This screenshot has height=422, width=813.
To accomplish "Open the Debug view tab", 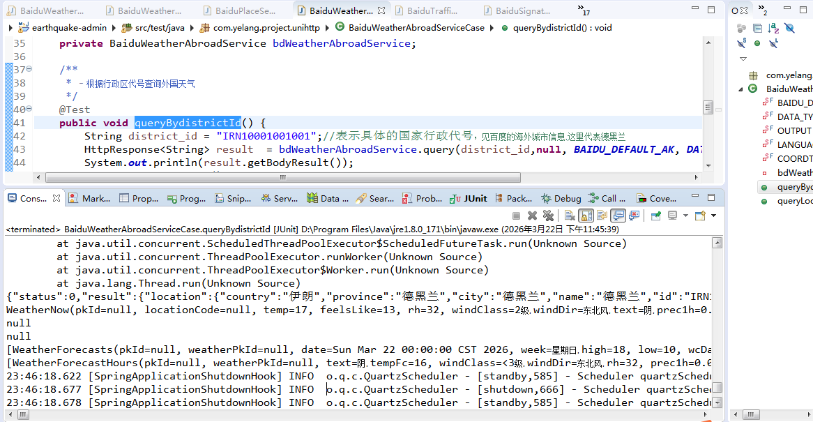I will pos(561,198).
